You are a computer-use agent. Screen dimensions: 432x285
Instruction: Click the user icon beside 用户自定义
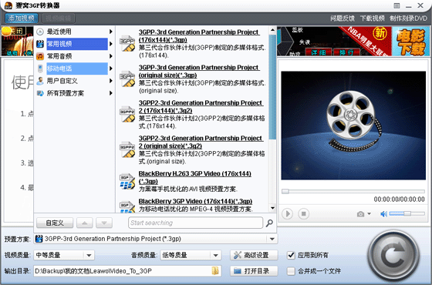[40, 81]
